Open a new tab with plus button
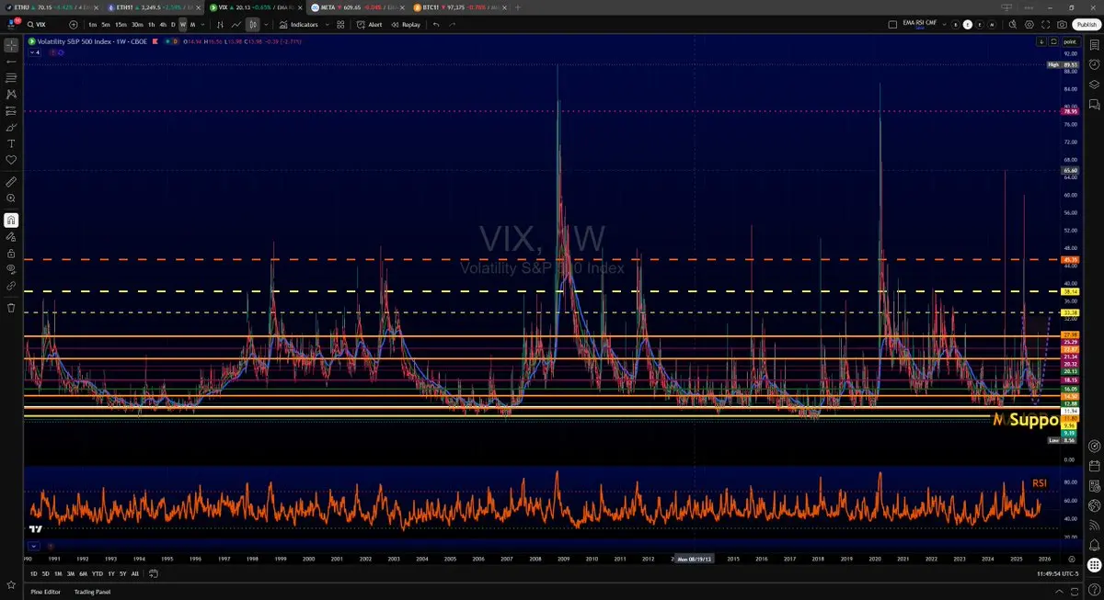Image resolution: width=1104 pixels, height=600 pixels. (x=518, y=7)
